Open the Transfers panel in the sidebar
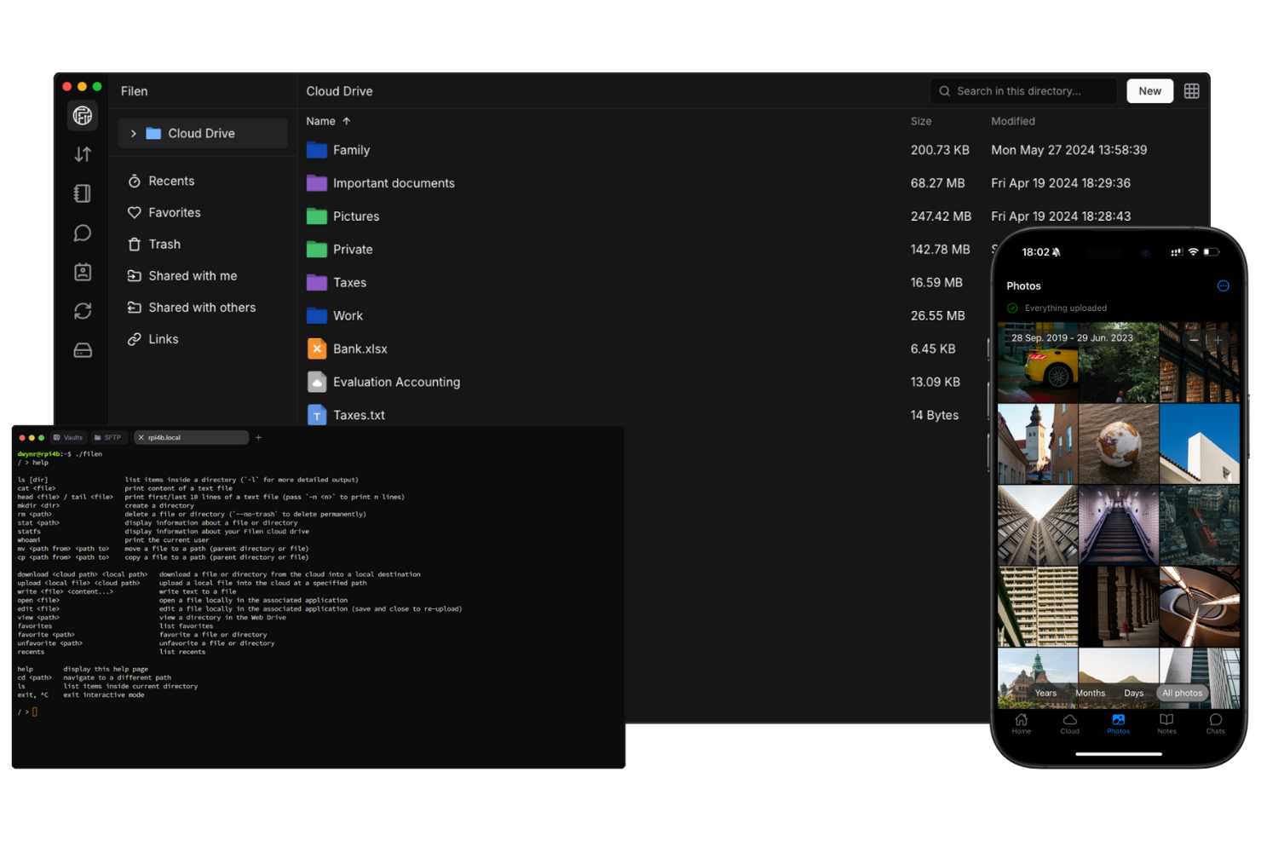The height and width of the screenshot is (841, 1261). tap(83, 154)
